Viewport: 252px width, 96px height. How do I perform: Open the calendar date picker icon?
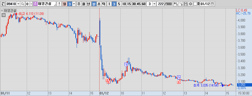pyautogui.click(x=212, y=4)
